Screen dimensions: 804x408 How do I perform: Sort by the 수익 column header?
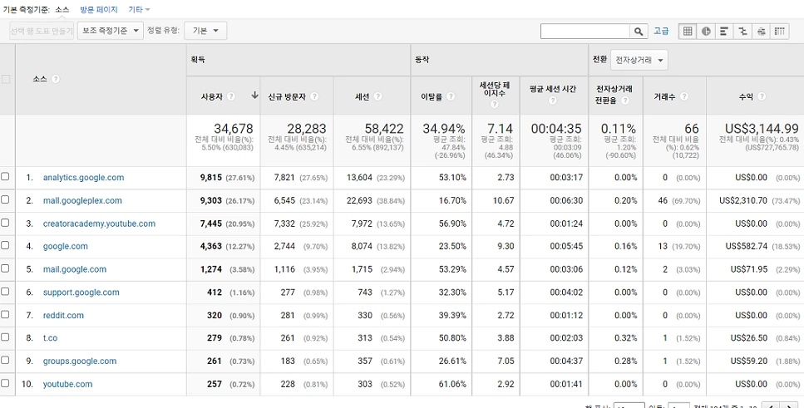coord(746,96)
